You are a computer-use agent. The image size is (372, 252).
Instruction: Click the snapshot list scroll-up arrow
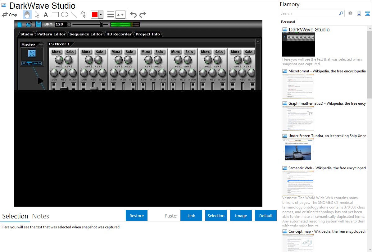tap(370, 28)
